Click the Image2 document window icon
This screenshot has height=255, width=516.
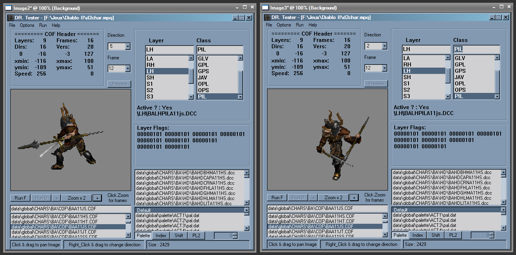pos(8,8)
